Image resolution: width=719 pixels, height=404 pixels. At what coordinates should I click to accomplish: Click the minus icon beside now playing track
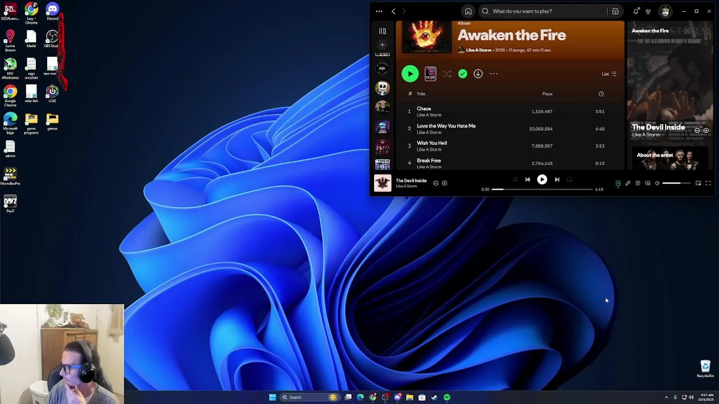click(x=435, y=183)
